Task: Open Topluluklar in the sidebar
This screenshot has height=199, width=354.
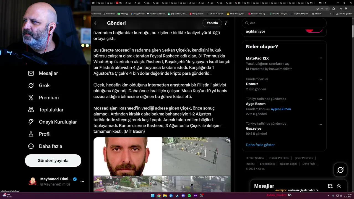Action: pos(46,110)
